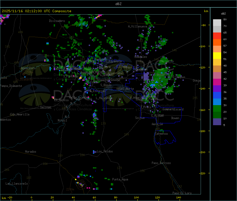Image resolution: width=237 pixels, height=201 pixels.
Task: Select the Guadales label on map
Action: pos(141,57)
